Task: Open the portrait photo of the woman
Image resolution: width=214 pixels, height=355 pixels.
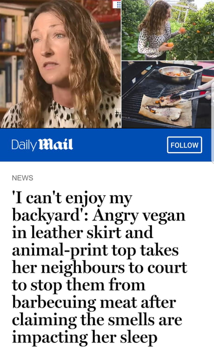Action: click(60, 64)
